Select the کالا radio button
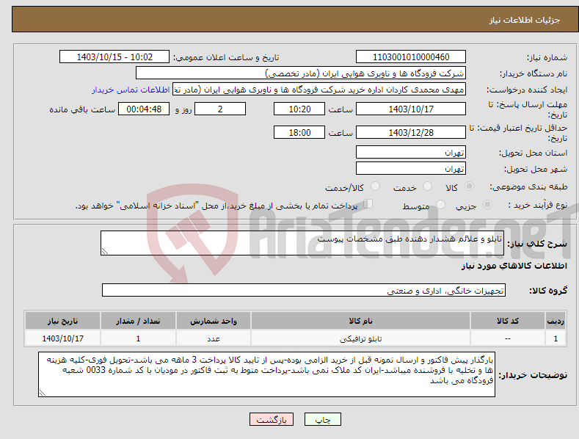 click(469, 186)
